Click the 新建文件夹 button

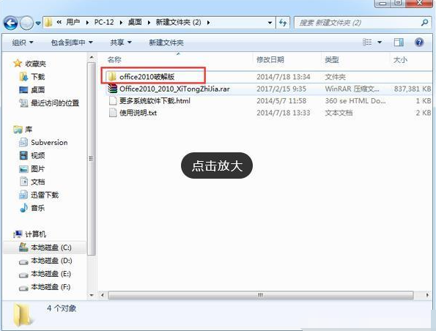pyautogui.click(x=166, y=42)
